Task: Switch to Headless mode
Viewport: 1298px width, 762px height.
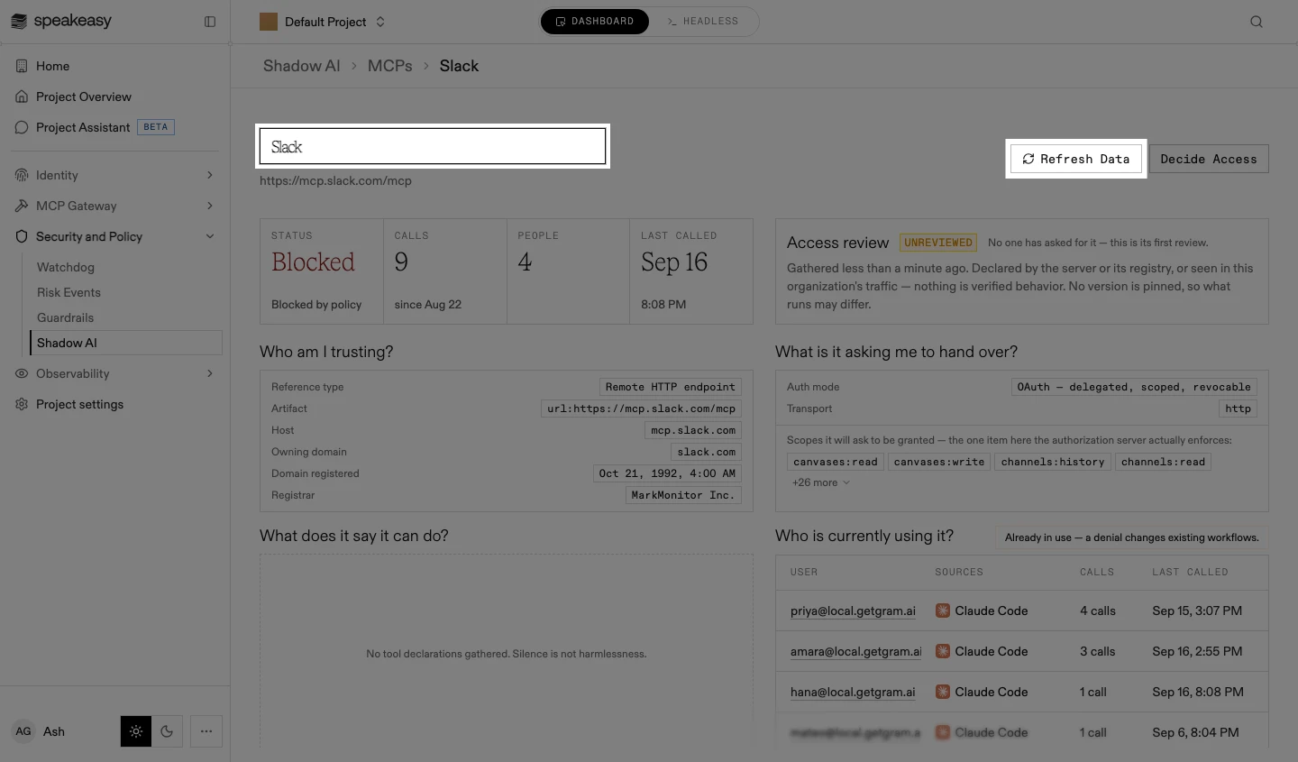Action: [x=703, y=22]
